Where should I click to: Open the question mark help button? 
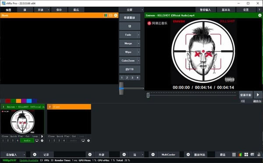tap(259, 10)
